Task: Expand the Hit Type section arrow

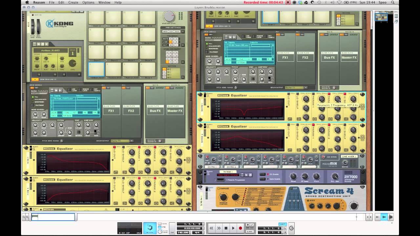Action: pyautogui.click(x=183, y=77)
